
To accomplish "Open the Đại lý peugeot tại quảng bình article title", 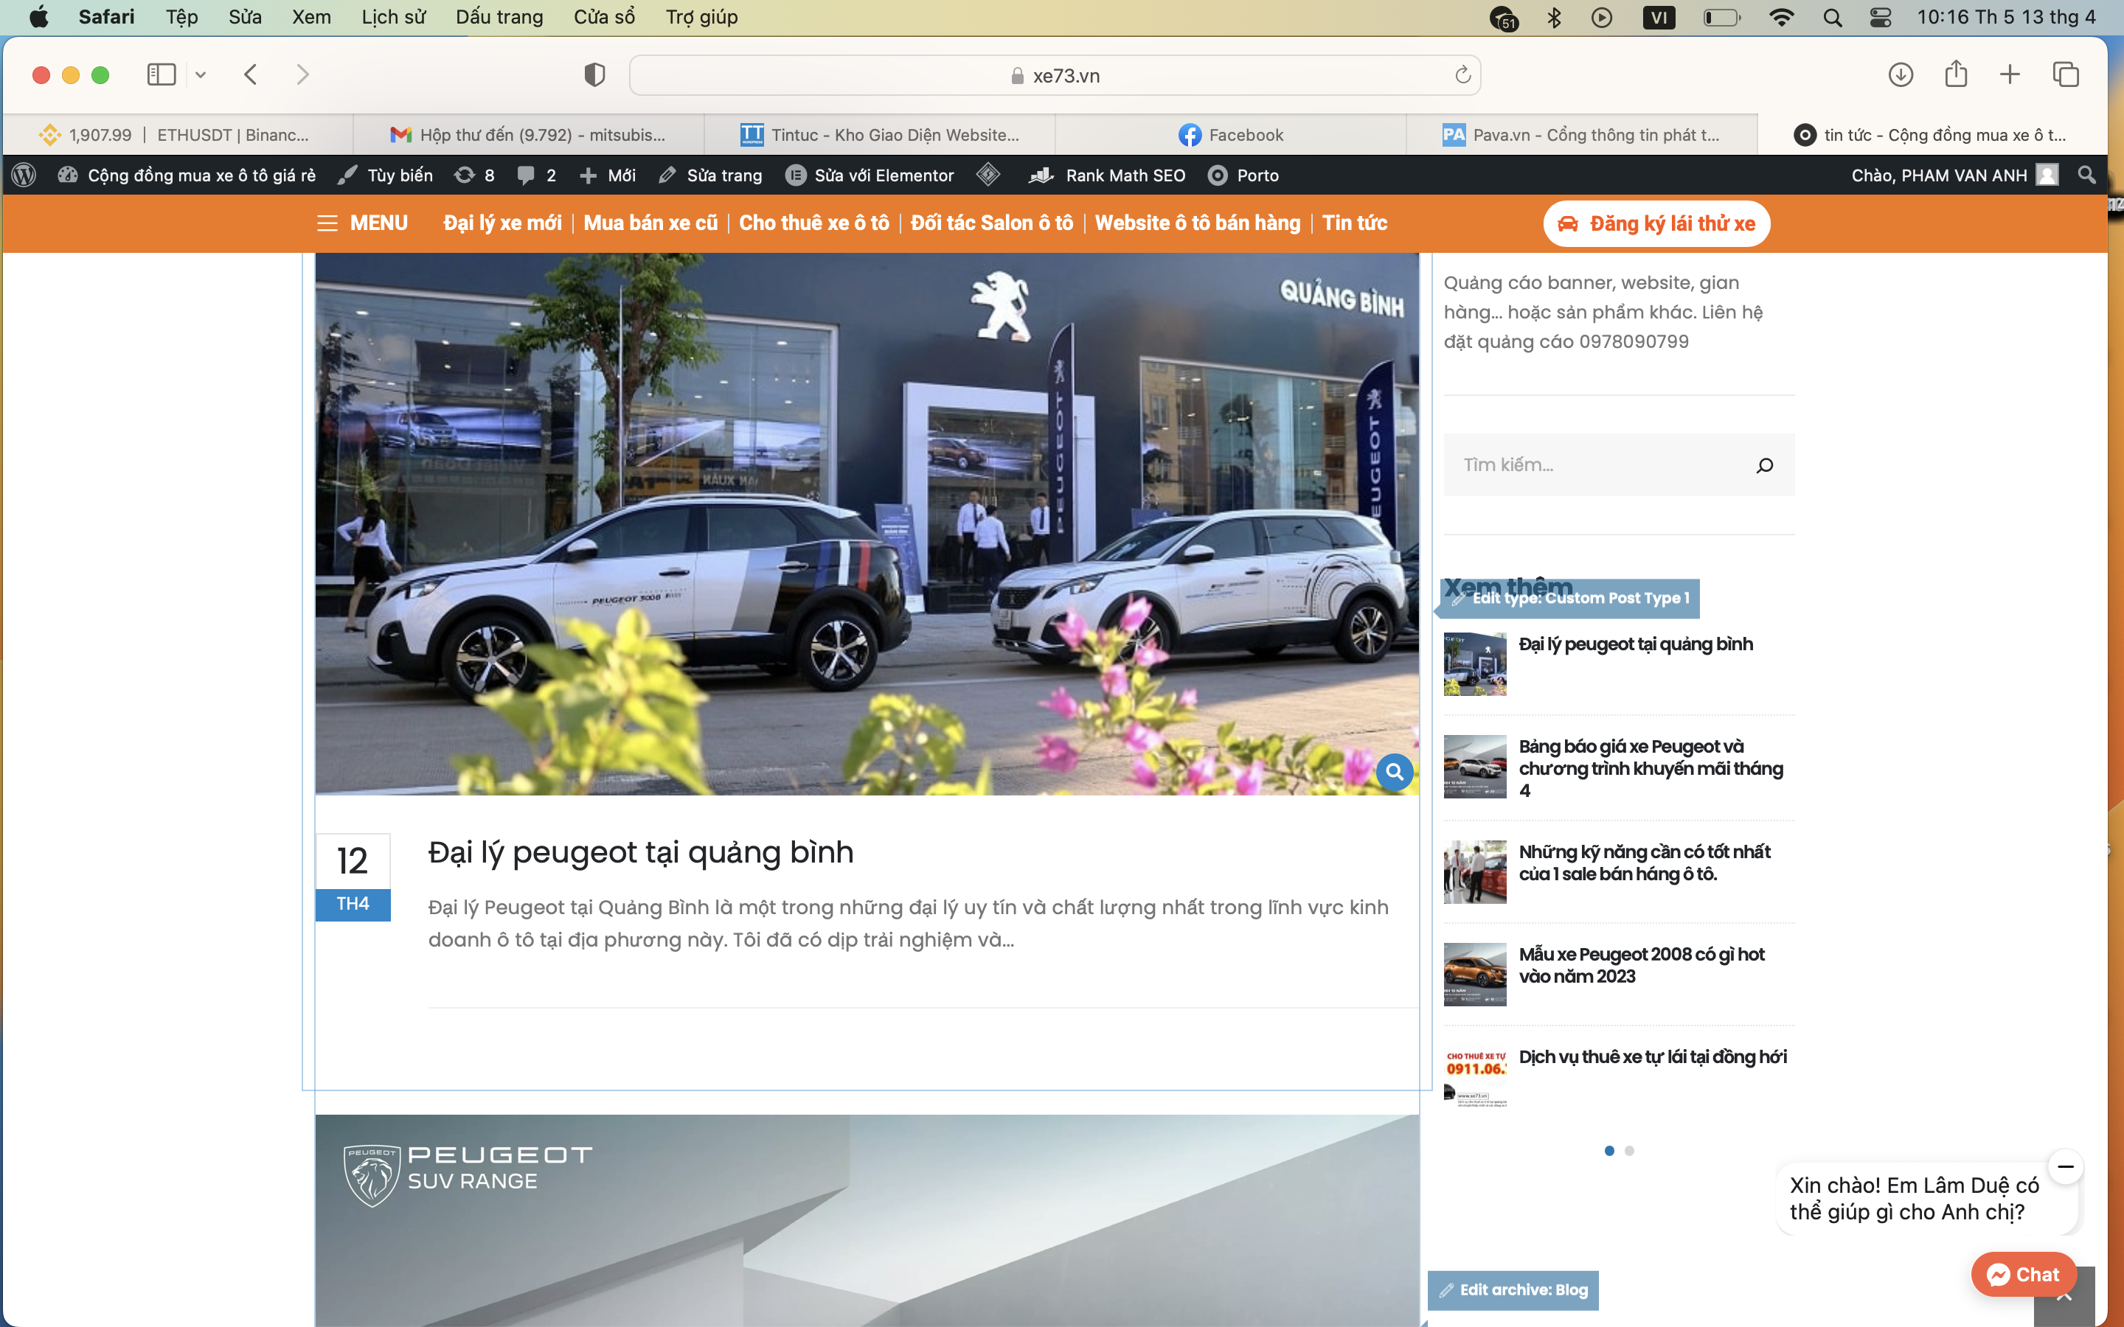I will (x=641, y=852).
